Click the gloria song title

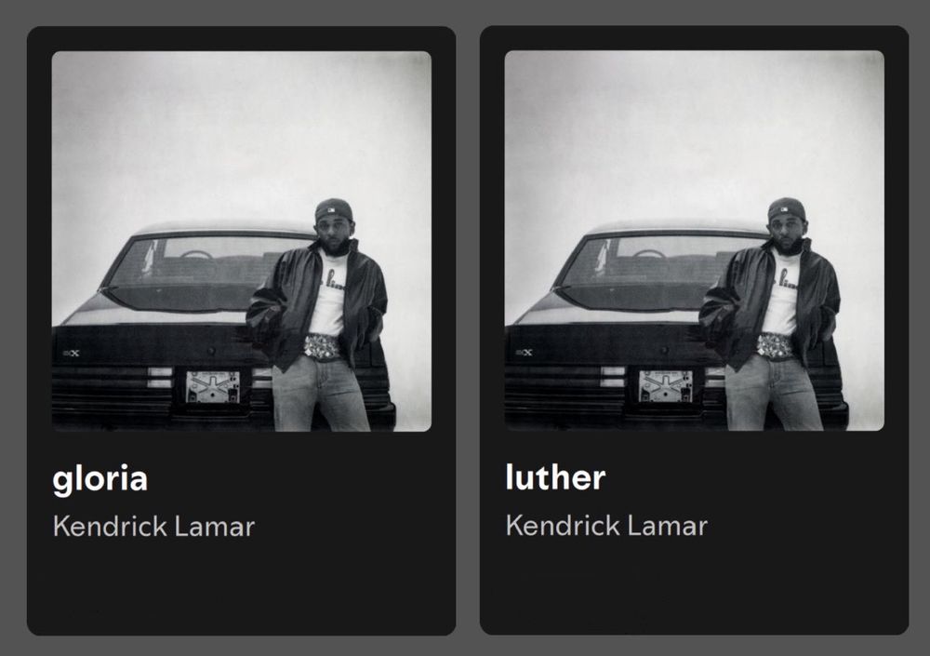coord(100,479)
